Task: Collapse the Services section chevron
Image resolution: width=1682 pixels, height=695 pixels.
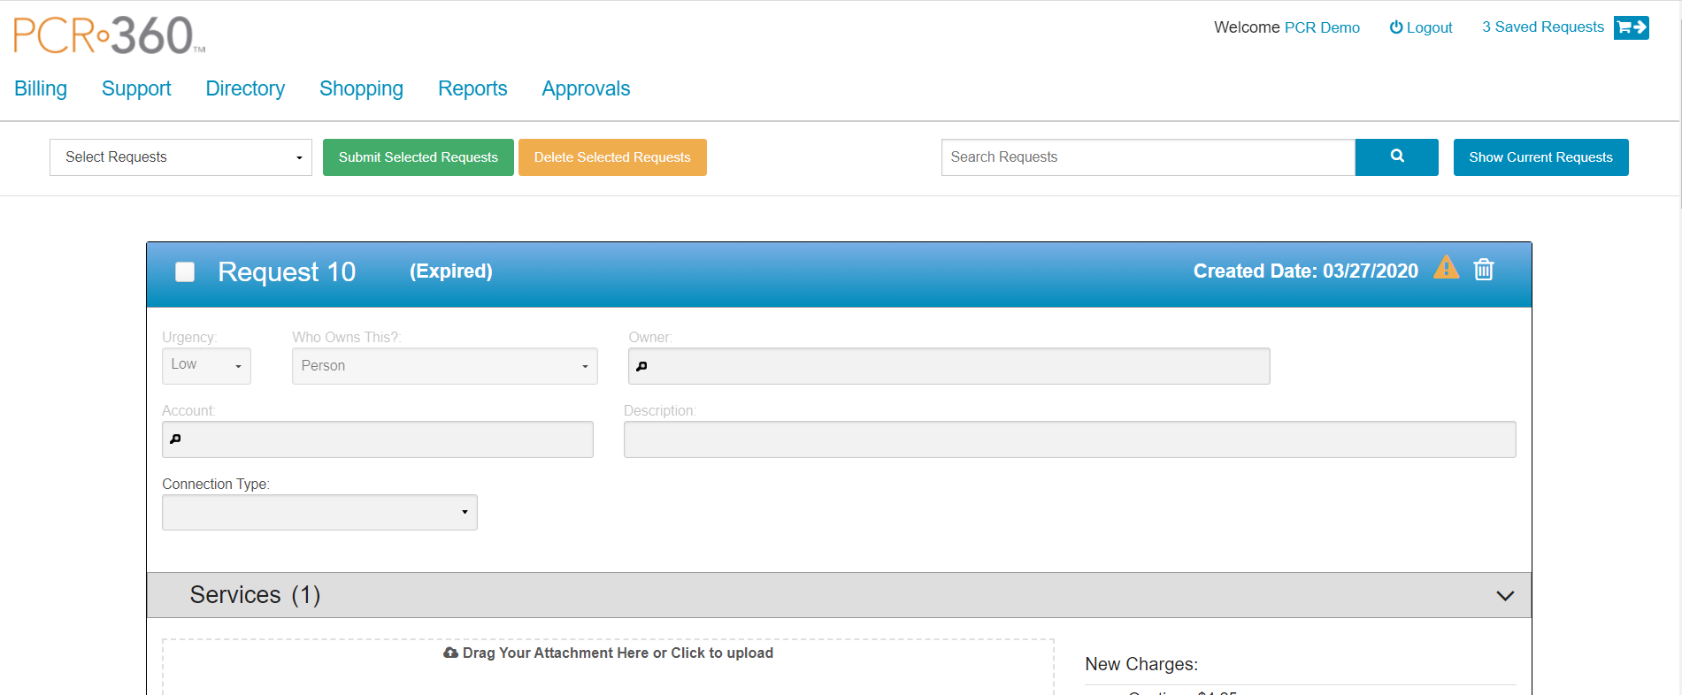Action: (1504, 596)
